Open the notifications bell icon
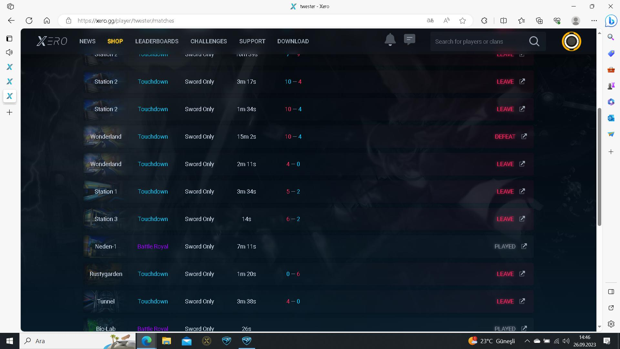 pos(390,40)
